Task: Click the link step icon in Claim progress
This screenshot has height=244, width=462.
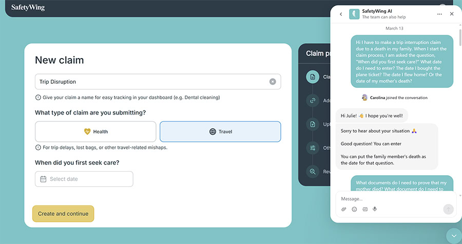Action: pyautogui.click(x=313, y=101)
